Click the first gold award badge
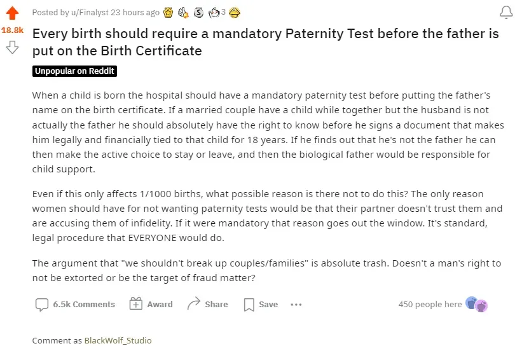This screenshot has width=515, height=346. point(168,12)
